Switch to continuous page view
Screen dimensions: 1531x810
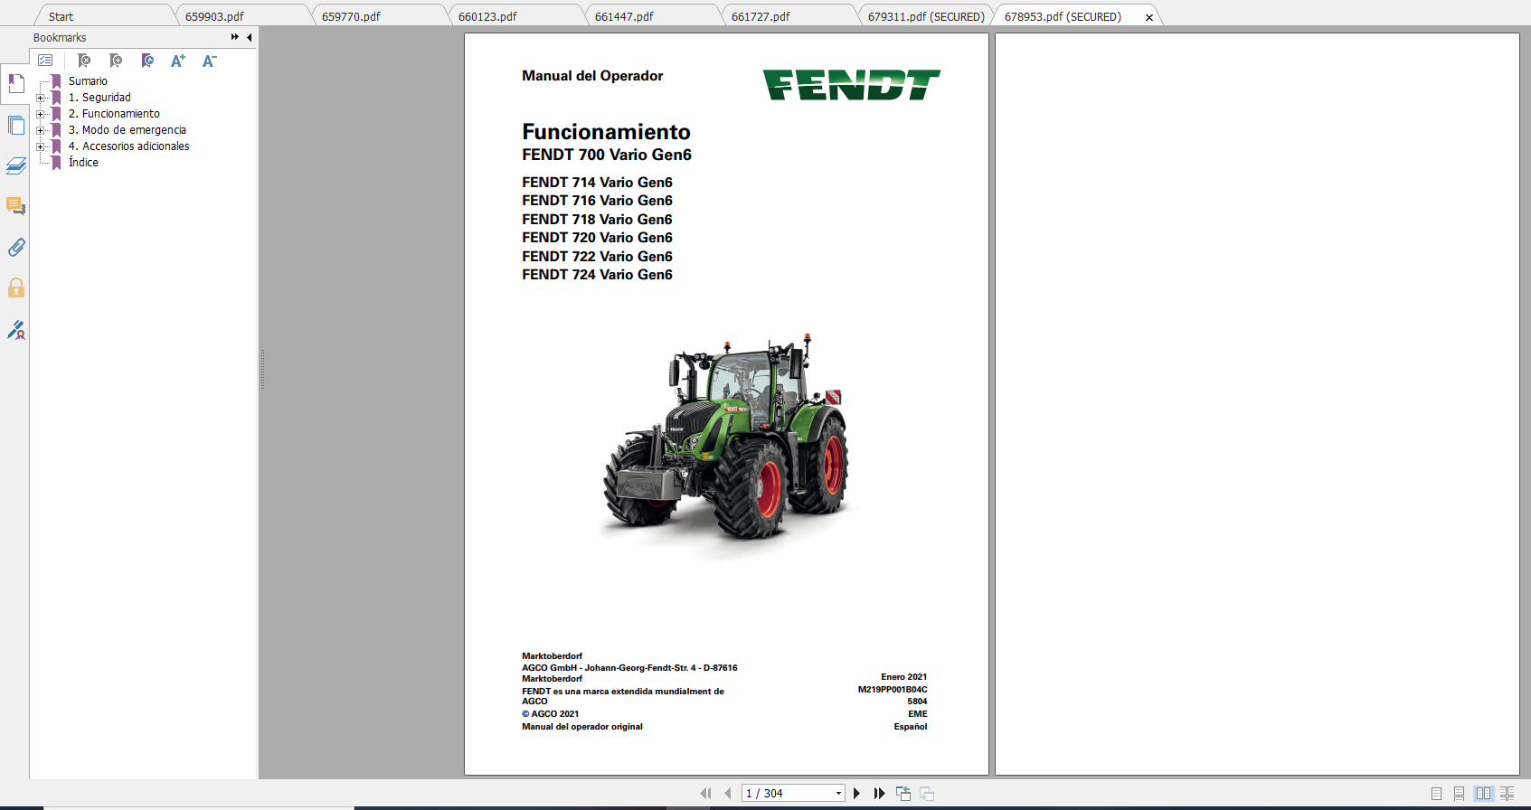1460,793
